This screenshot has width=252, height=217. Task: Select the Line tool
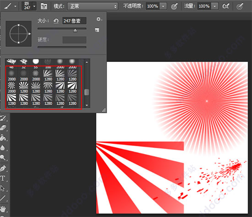pyautogui.click(x=3, y=198)
